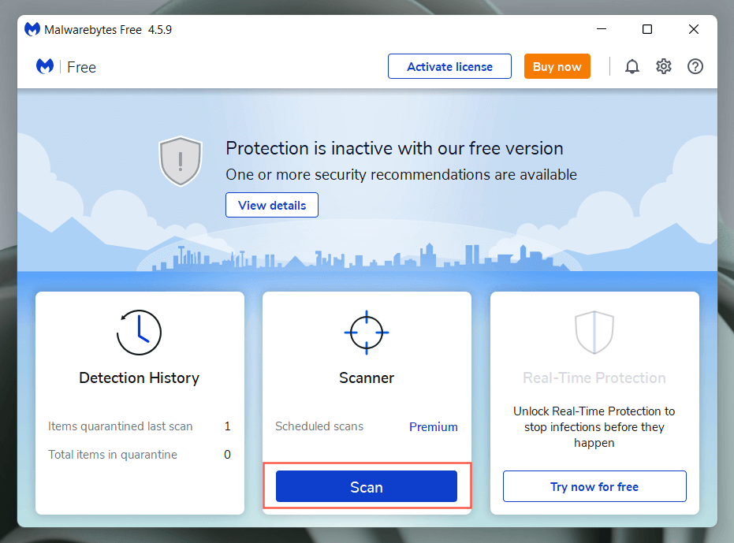This screenshot has height=543, width=734.
Task: Click Items quarantined last scan row
Action: coord(121,426)
